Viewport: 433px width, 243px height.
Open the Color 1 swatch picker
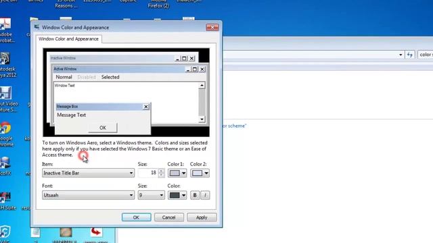click(177, 173)
